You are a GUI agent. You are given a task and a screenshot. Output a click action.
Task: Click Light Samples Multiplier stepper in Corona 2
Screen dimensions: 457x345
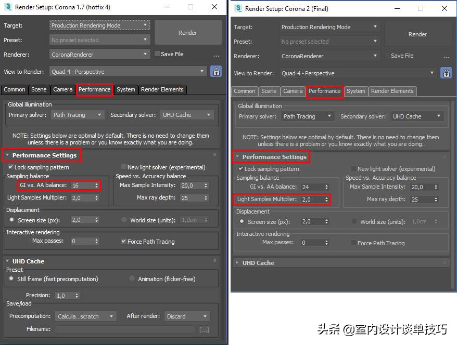pyautogui.click(x=326, y=200)
